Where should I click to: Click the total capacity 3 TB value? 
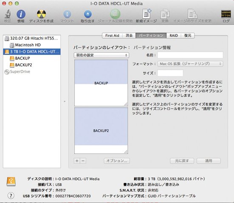coord(176,179)
